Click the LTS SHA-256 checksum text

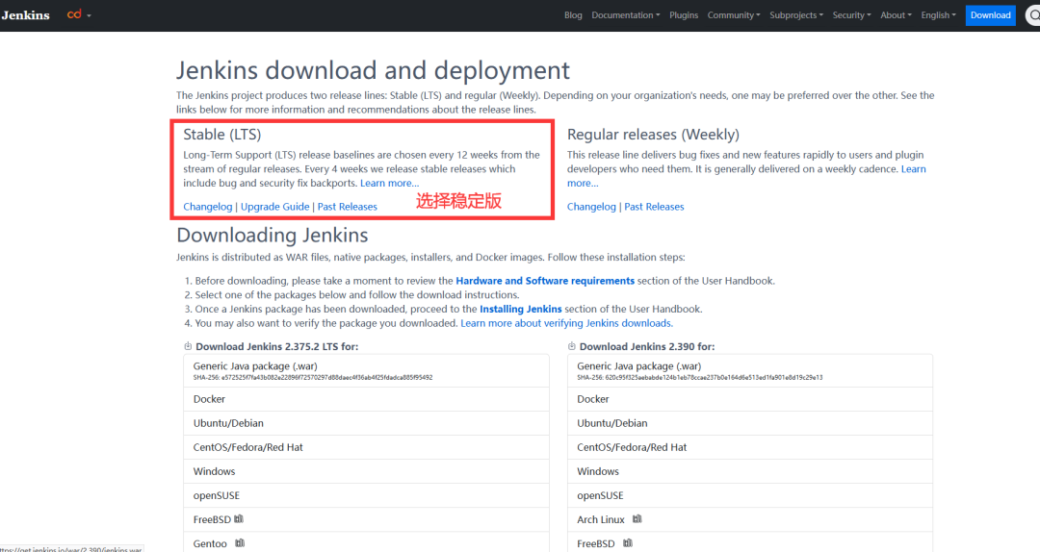point(313,378)
